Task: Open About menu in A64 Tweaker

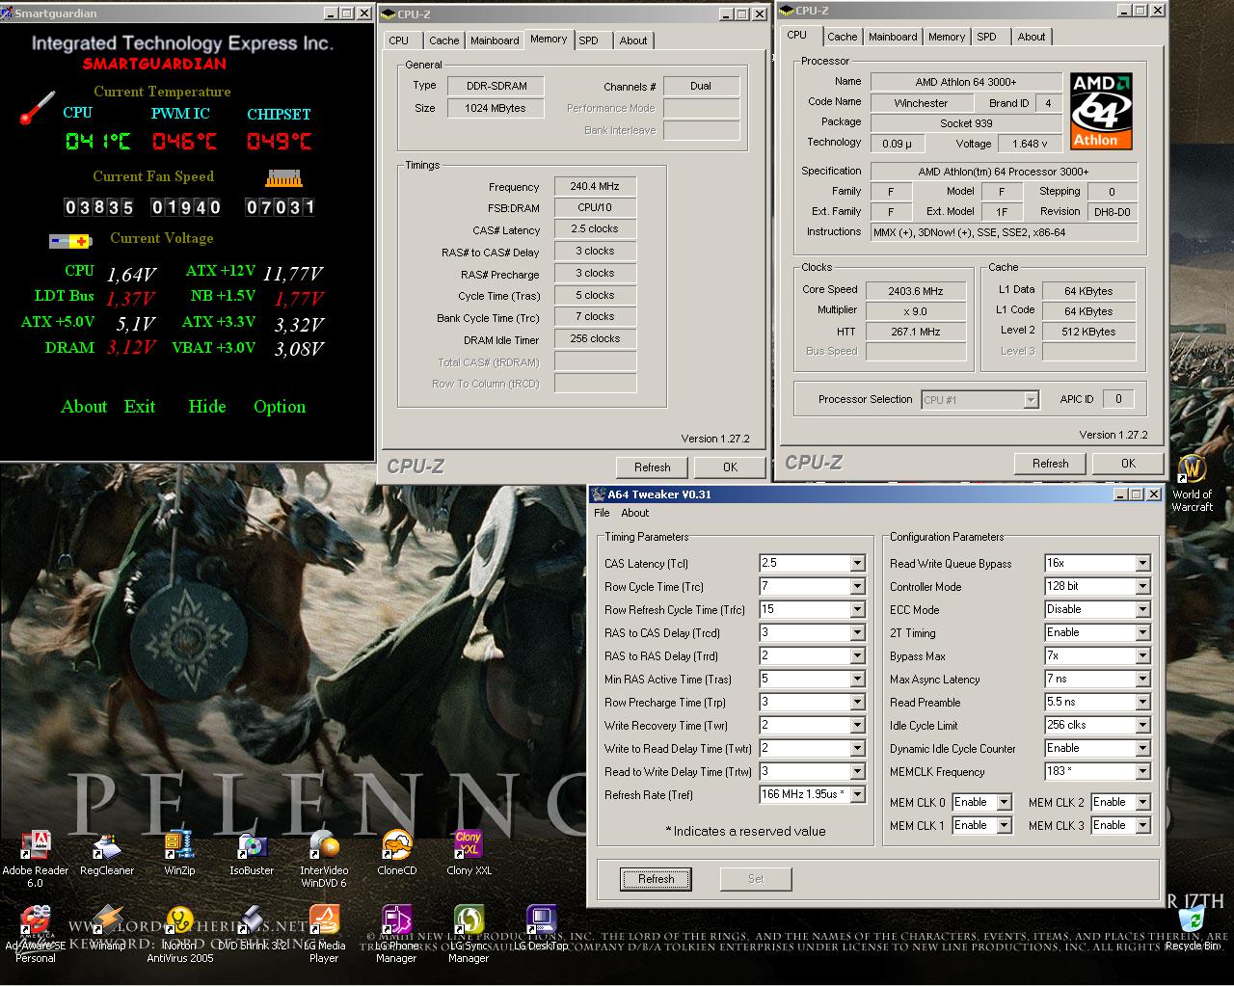Action: (634, 513)
